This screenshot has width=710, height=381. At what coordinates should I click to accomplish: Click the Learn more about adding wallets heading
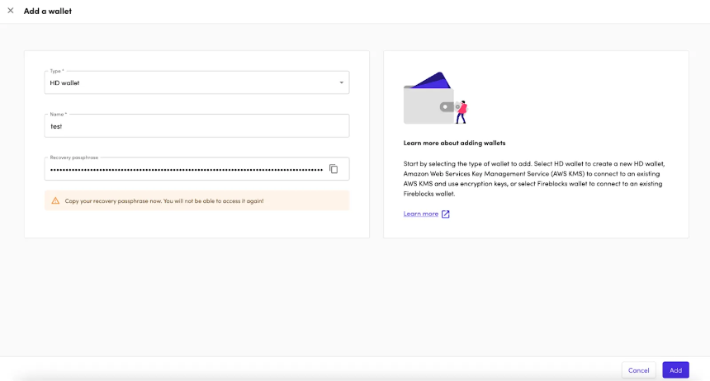point(454,143)
